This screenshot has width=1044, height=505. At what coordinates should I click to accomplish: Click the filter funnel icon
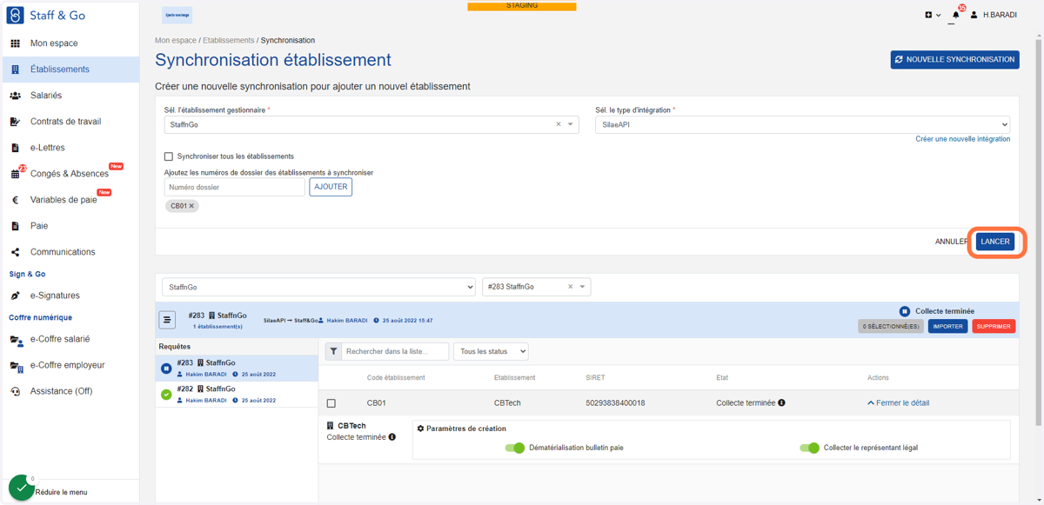333,351
